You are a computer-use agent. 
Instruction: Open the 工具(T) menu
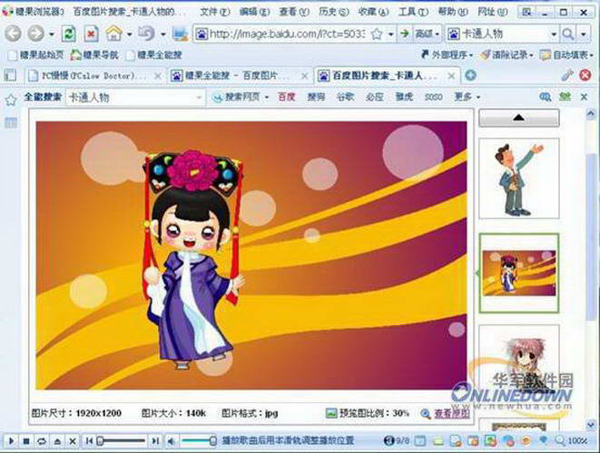click(x=413, y=12)
